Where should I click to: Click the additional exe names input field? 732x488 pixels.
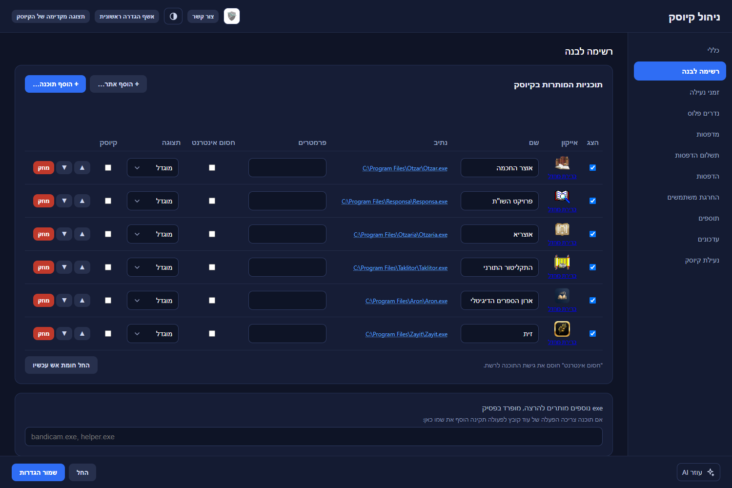(x=314, y=437)
